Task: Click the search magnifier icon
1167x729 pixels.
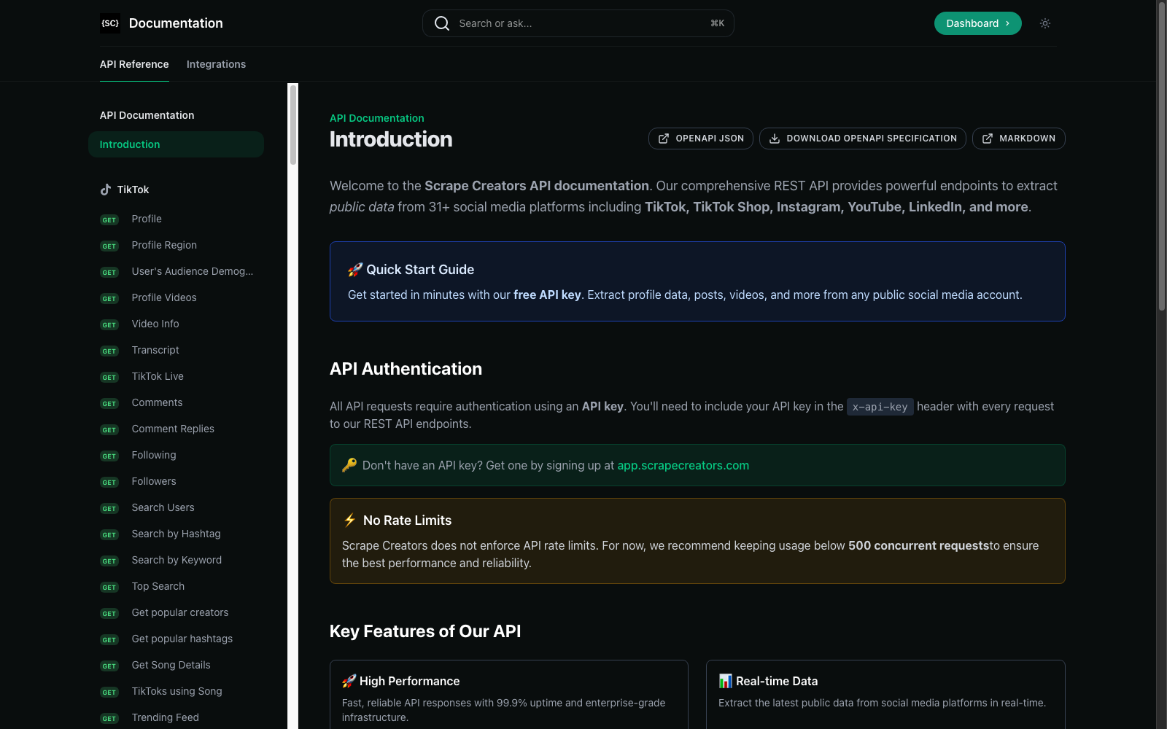Action: (442, 23)
